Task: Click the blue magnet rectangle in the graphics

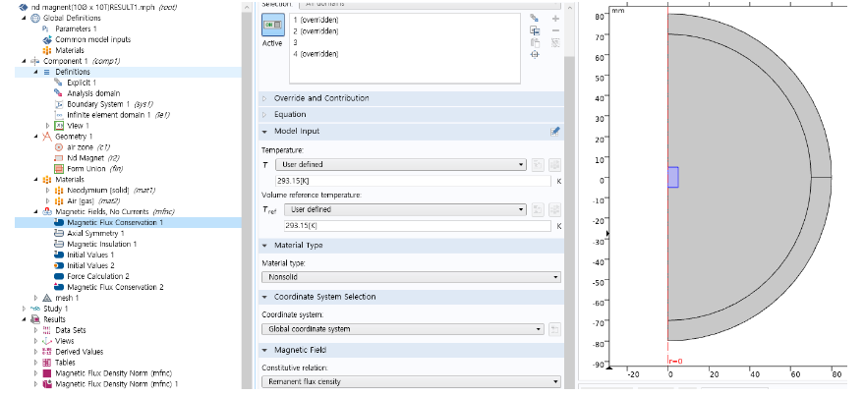Action: pos(672,177)
